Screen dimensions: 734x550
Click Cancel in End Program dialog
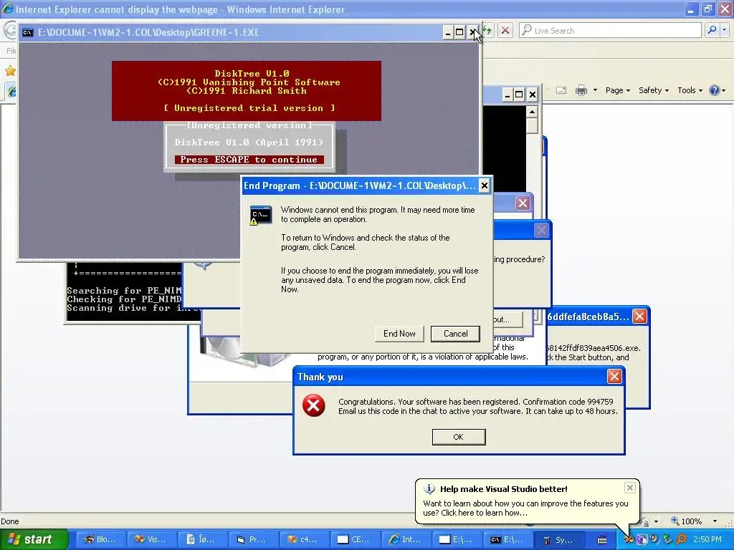[x=455, y=334]
